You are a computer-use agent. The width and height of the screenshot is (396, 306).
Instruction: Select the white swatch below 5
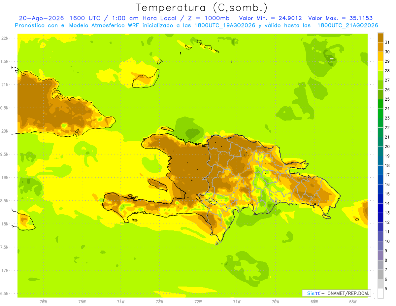click(380, 293)
